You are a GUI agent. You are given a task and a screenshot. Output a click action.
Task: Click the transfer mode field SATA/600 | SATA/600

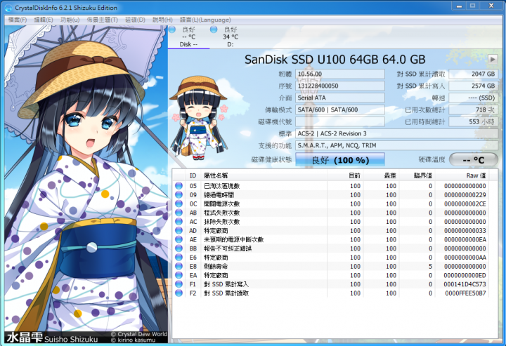pos(340,110)
